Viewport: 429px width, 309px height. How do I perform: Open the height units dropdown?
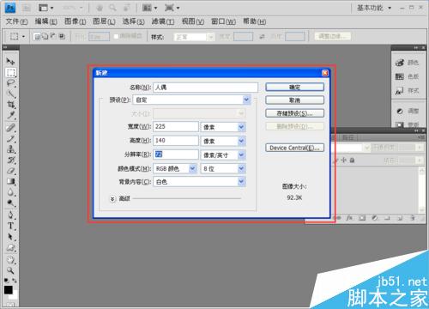click(x=223, y=141)
